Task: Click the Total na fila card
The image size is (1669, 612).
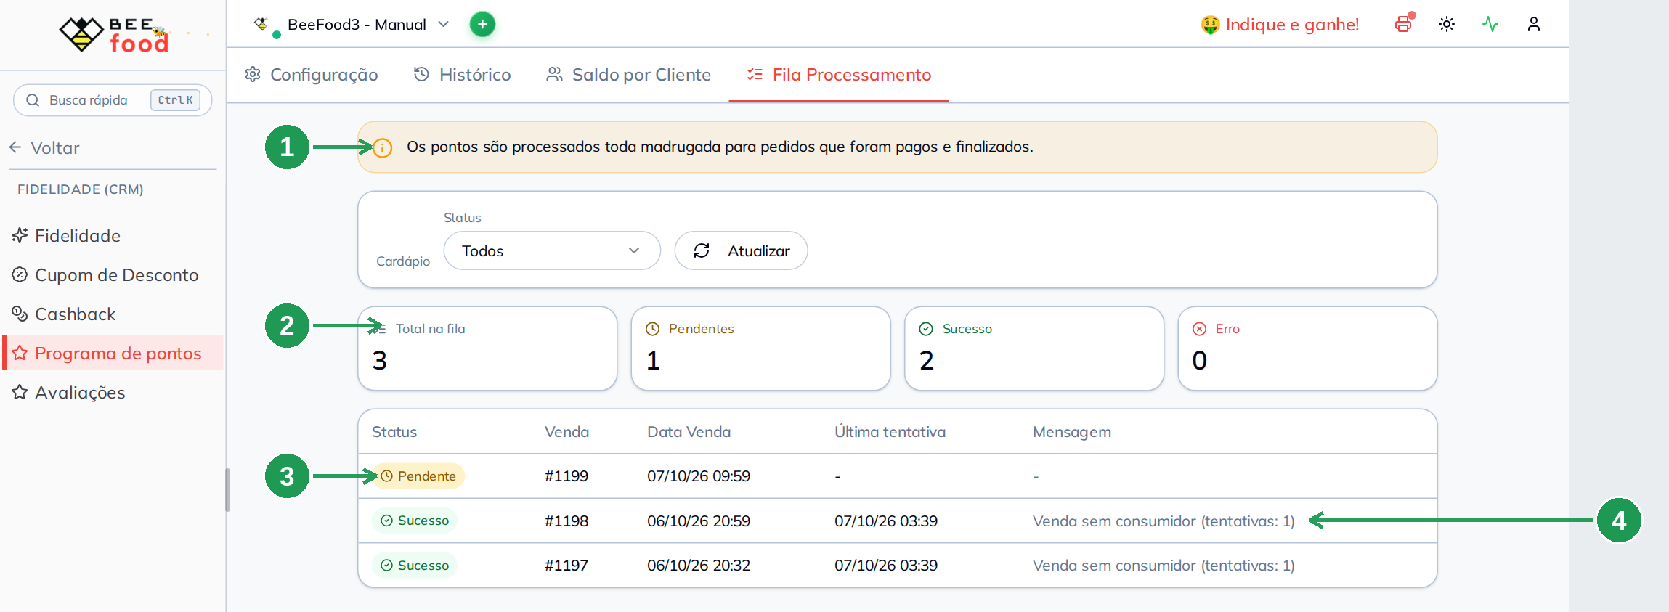Action: point(487,348)
